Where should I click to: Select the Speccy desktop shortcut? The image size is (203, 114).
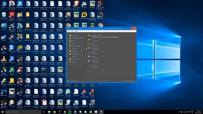pyautogui.click(x=92, y=104)
